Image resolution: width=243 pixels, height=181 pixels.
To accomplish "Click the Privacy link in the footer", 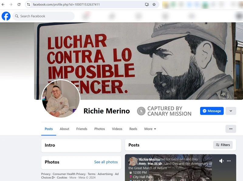I will coord(46,174).
